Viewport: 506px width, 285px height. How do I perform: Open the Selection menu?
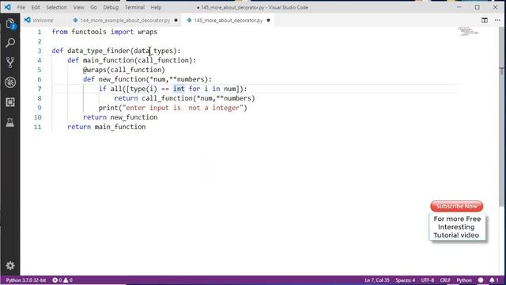pos(56,7)
